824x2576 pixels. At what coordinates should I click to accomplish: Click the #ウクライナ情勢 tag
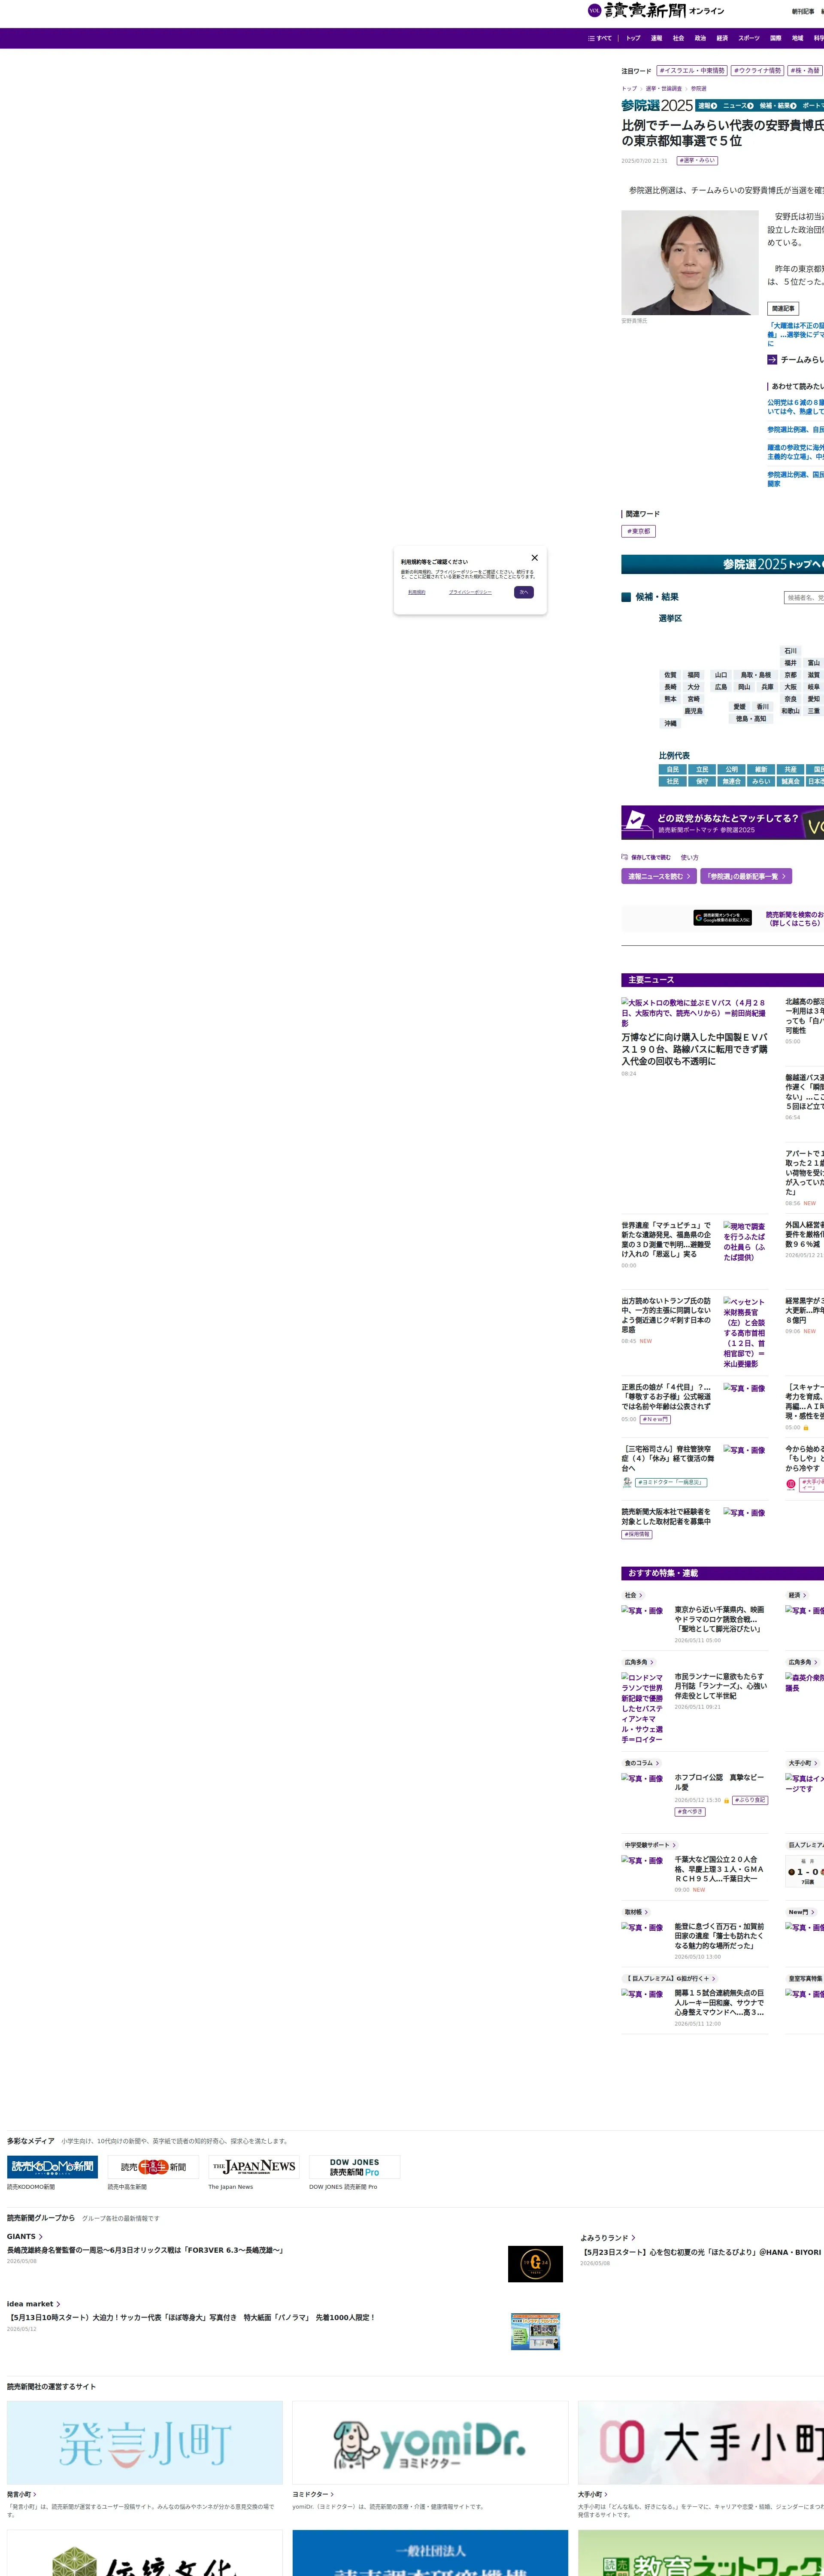tap(758, 71)
